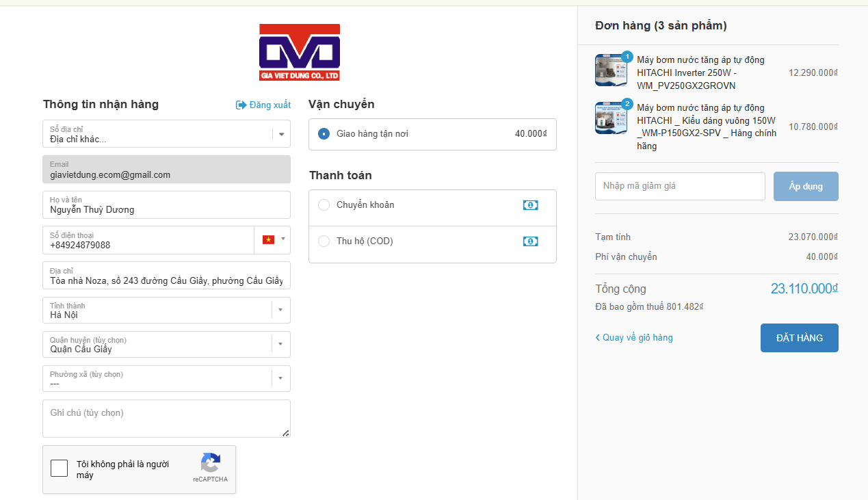Image resolution: width=868 pixels, height=500 pixels.
Task: Click the Ghi chú (tùy chọn) text area
Action: click(x=166, y=419)
